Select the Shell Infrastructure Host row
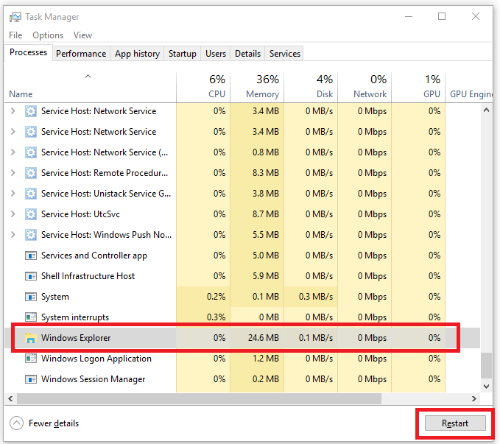 pos(242,276)
